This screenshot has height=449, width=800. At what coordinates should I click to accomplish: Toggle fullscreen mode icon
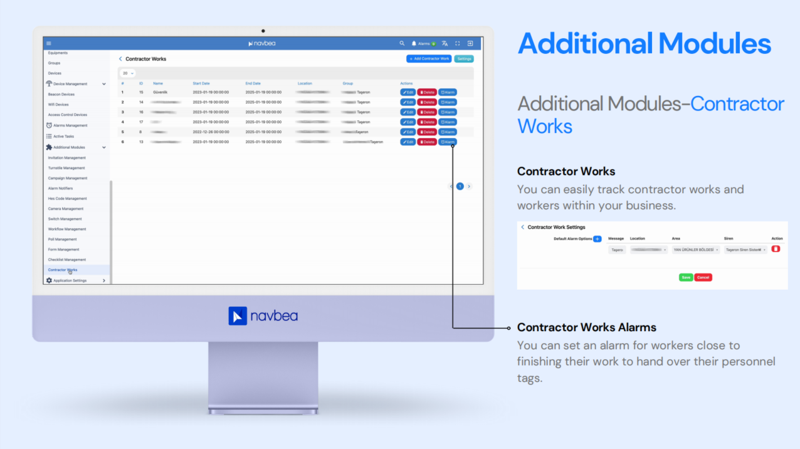point(458,43)
